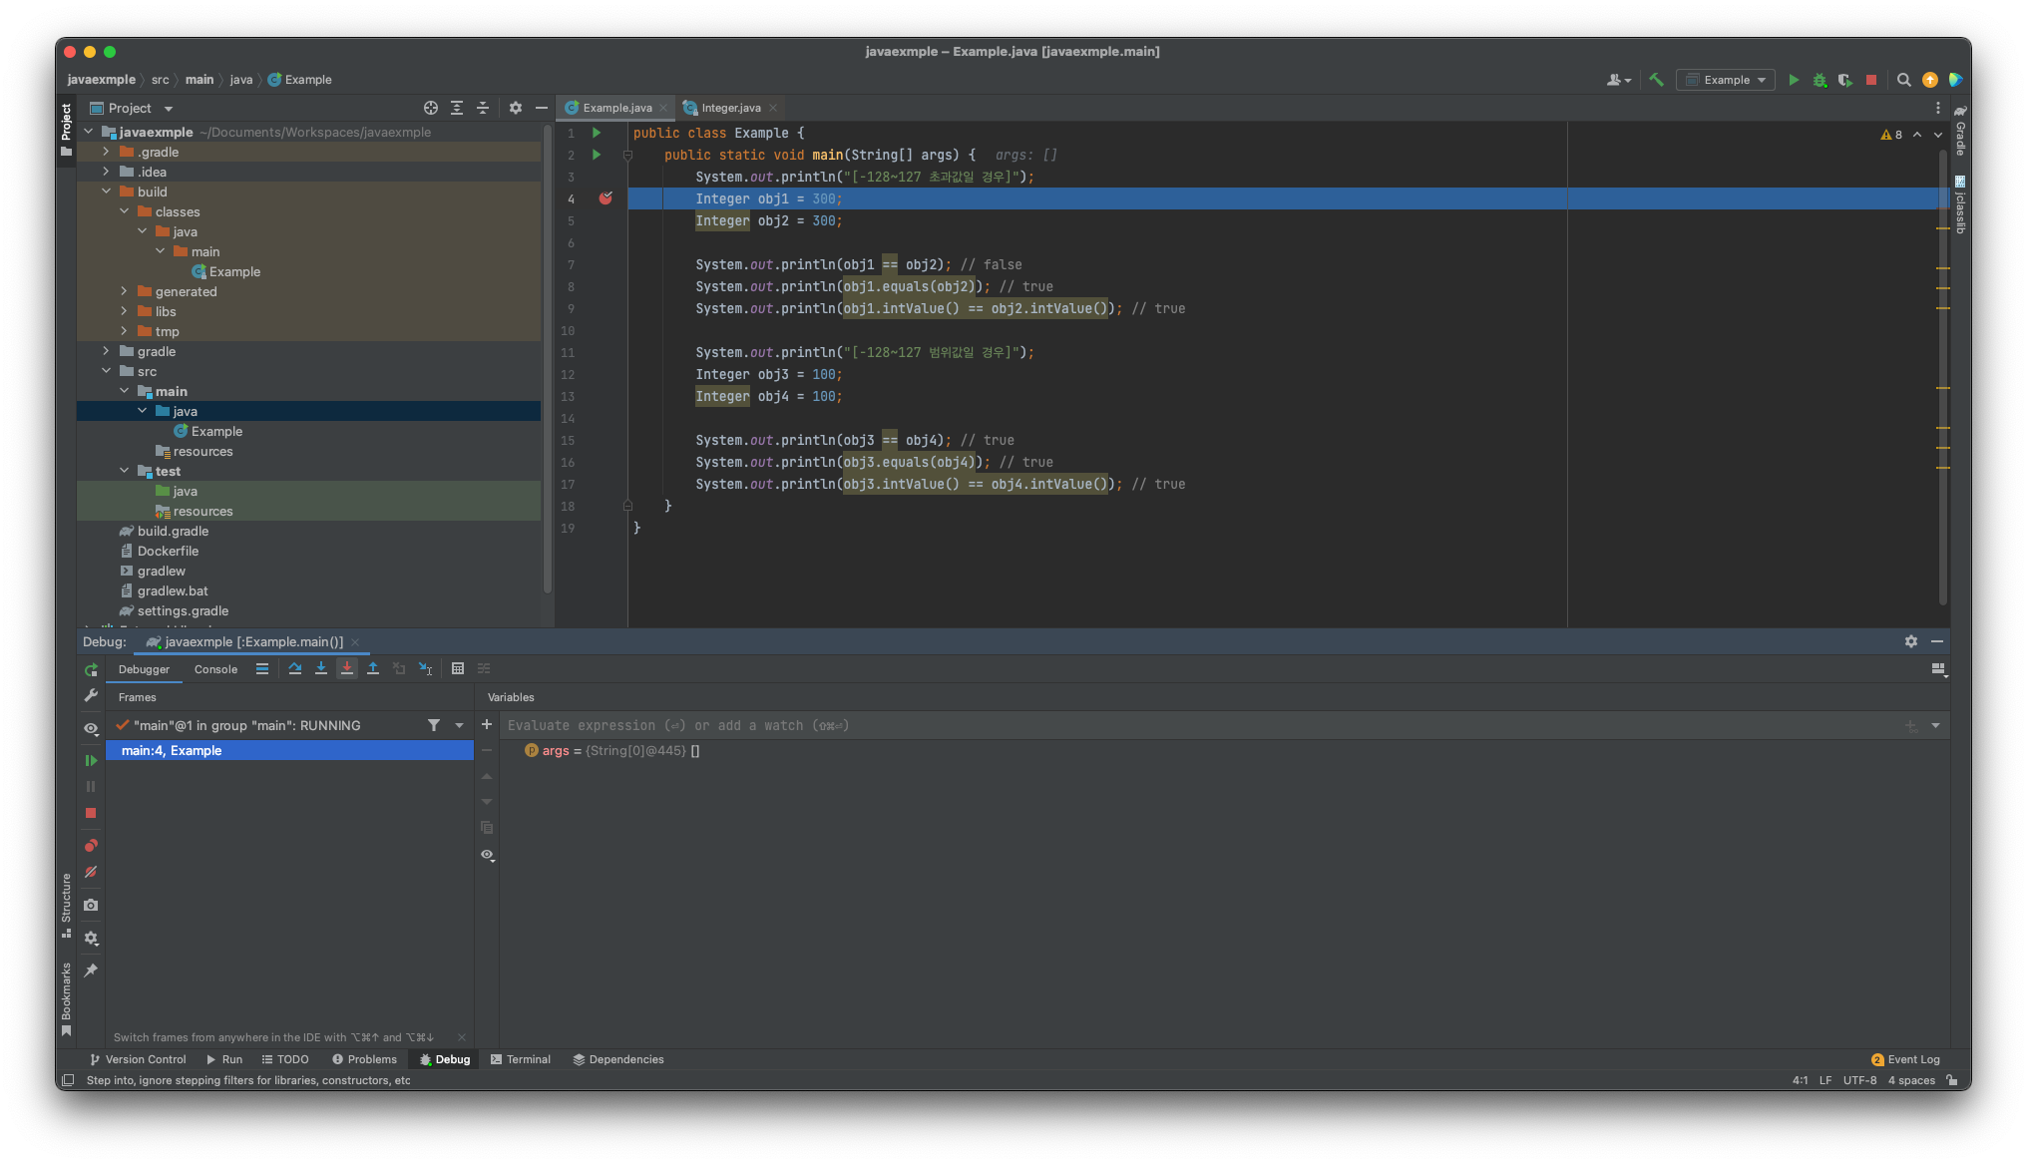
Task: Open the Structure side tool window
Action: 66,904
